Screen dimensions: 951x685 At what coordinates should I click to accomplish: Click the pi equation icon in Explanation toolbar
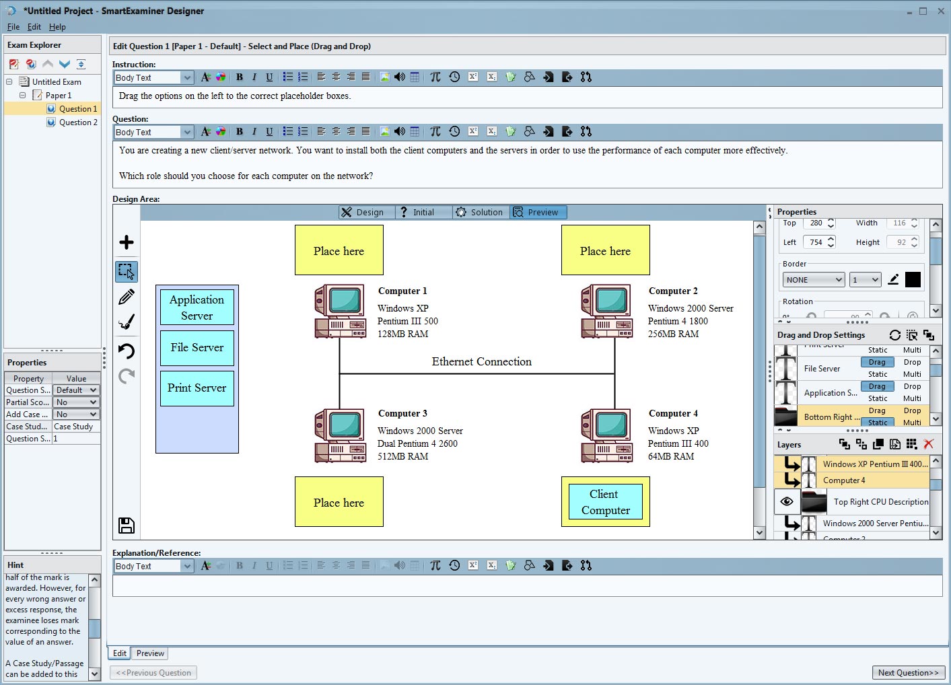point(435,565)
